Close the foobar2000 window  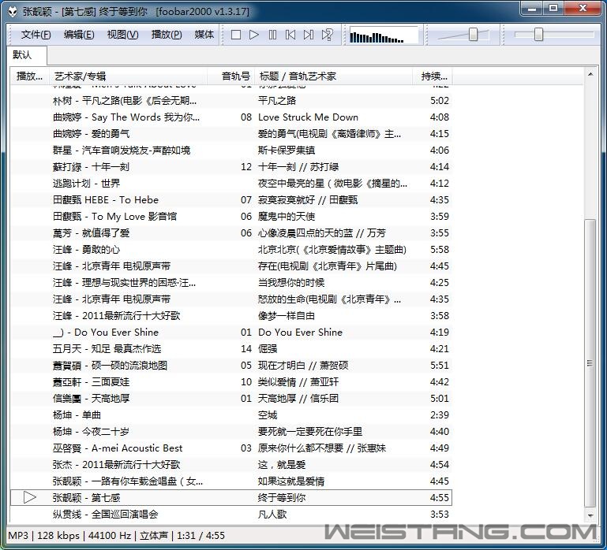(x=583, y=9)
